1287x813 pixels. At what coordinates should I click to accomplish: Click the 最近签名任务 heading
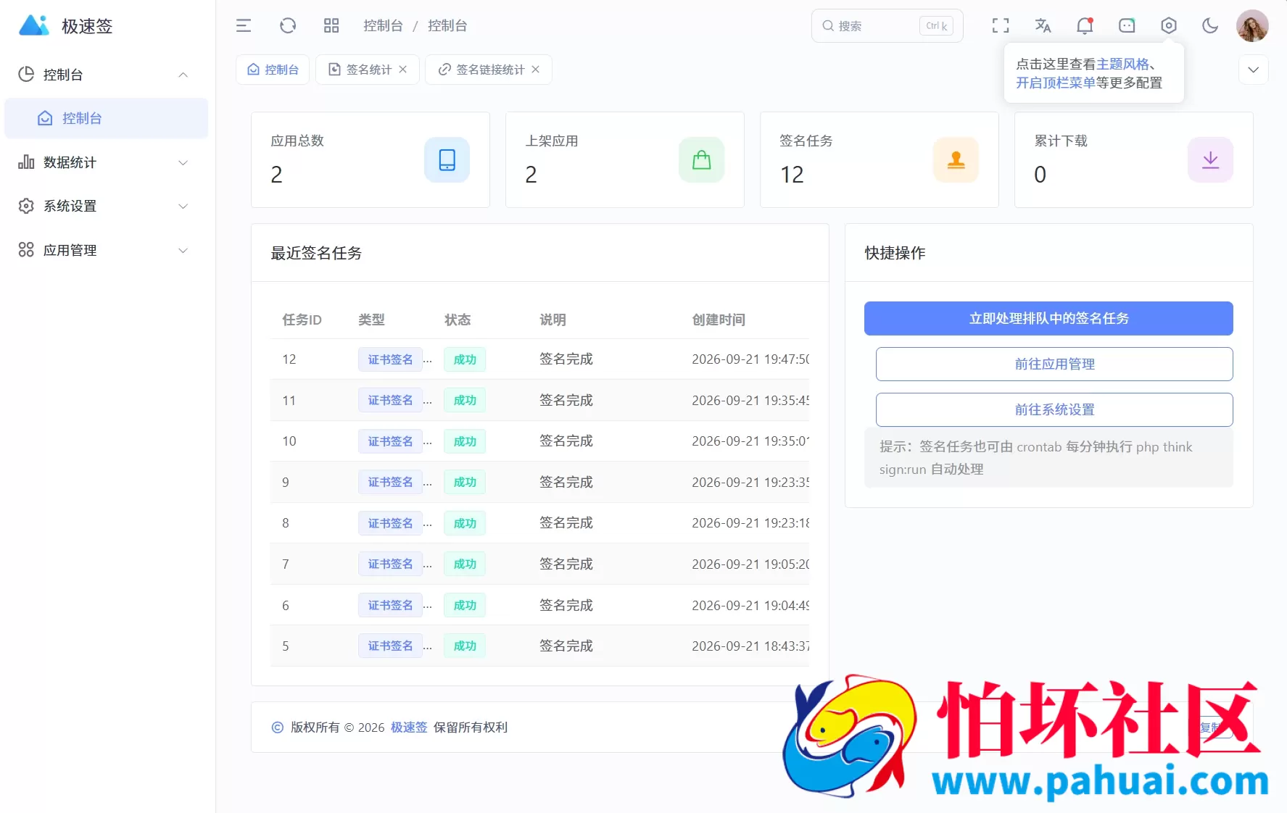(316, 253)
